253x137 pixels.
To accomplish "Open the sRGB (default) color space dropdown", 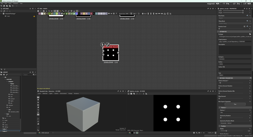I will pos(47,133).
